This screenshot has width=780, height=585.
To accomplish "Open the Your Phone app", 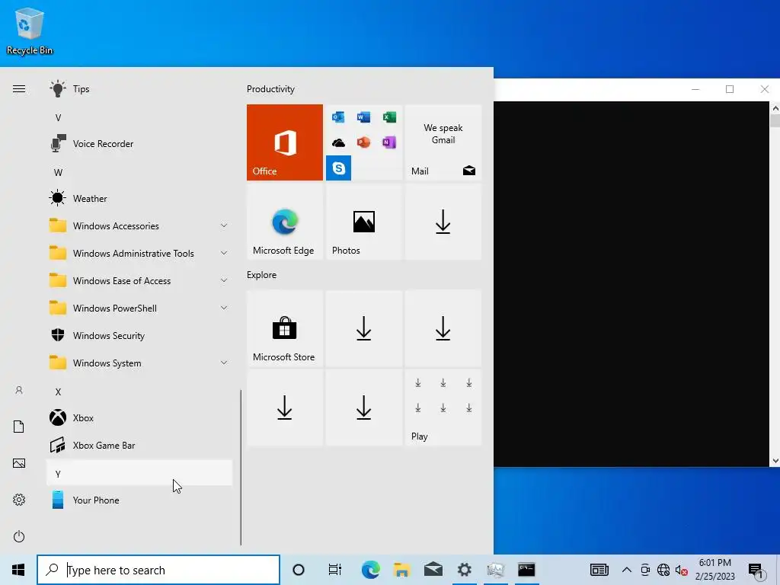I will (x=139, y=500).
